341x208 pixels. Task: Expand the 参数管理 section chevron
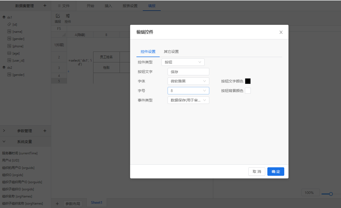(x=4, y=131)
